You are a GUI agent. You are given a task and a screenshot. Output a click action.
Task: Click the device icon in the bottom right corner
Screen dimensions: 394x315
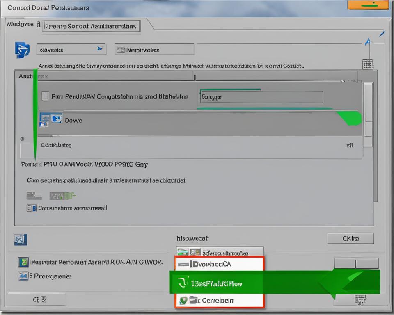click(360, 300)
